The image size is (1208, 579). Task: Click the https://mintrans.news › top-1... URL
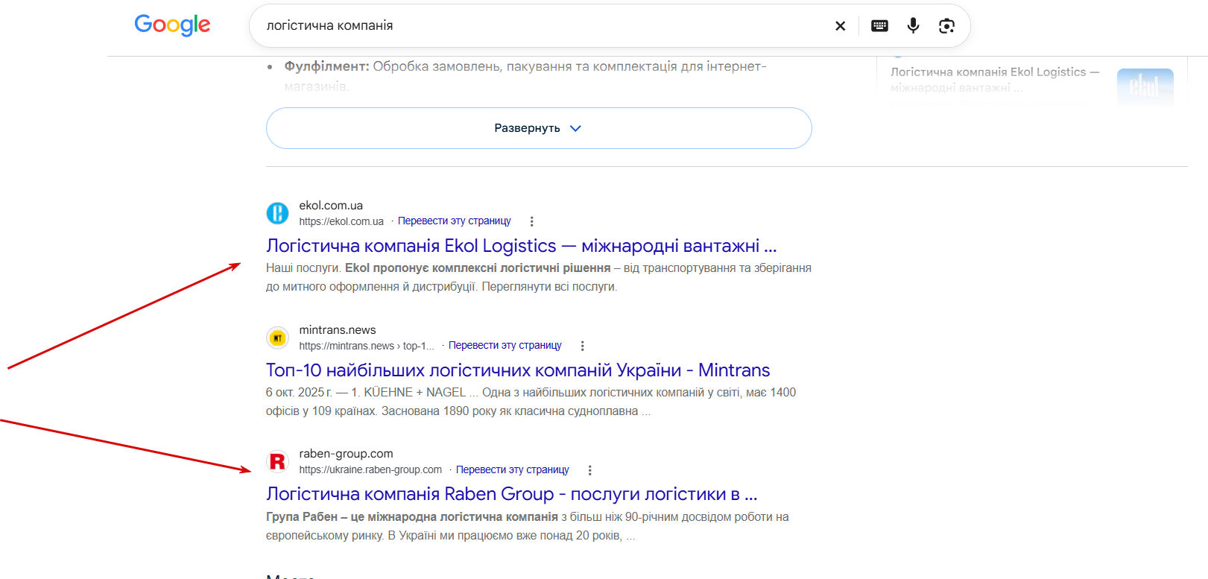[x=367, y=346]
